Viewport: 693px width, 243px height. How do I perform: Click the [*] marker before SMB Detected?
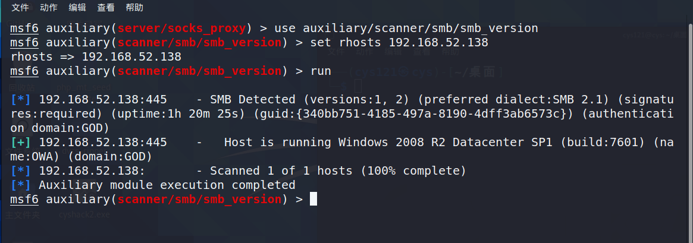click(21, 99)
